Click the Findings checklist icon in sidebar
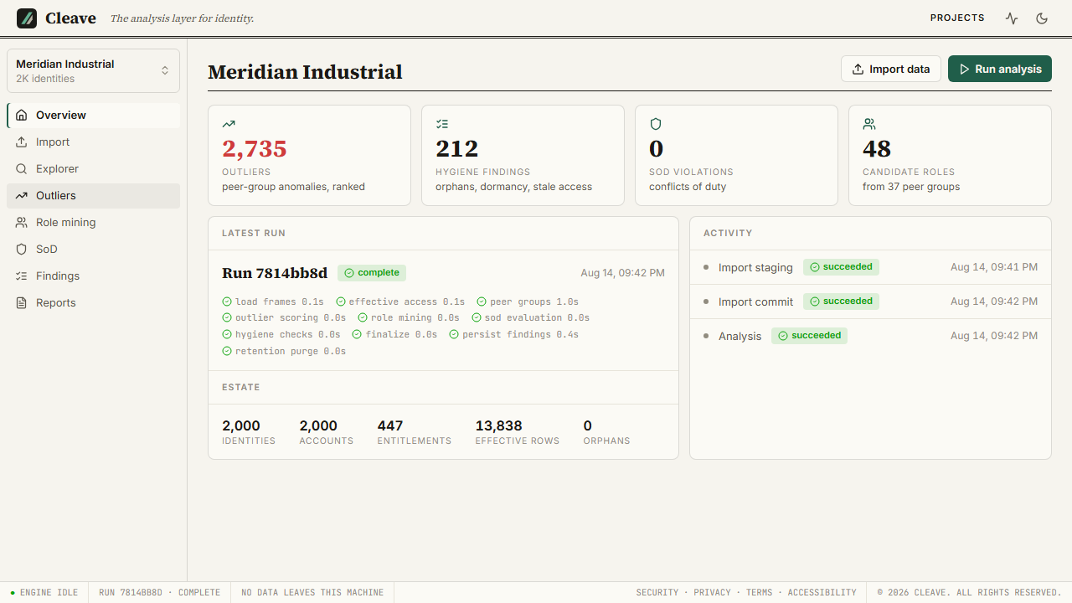The height and width of the screenshot is (603, 1072). coord(22,276)
